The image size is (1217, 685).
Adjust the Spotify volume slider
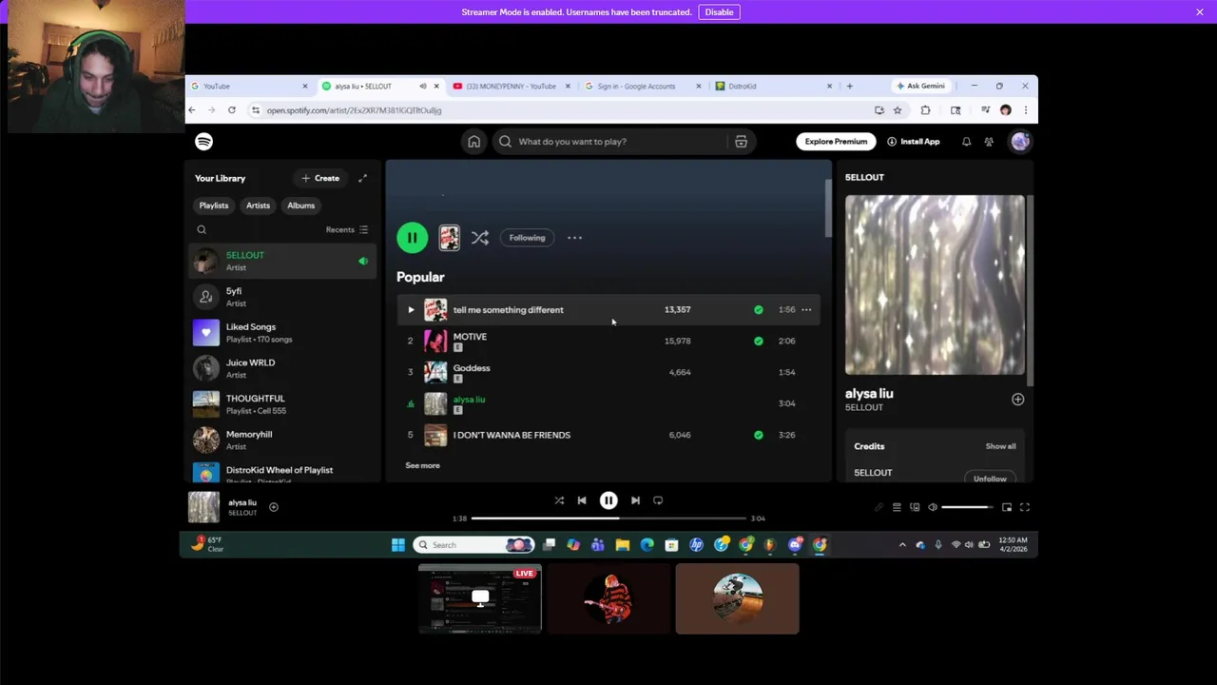(965, 507)
